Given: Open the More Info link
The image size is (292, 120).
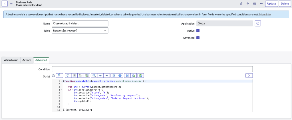Looking at the screenshot, I should 265,15.
